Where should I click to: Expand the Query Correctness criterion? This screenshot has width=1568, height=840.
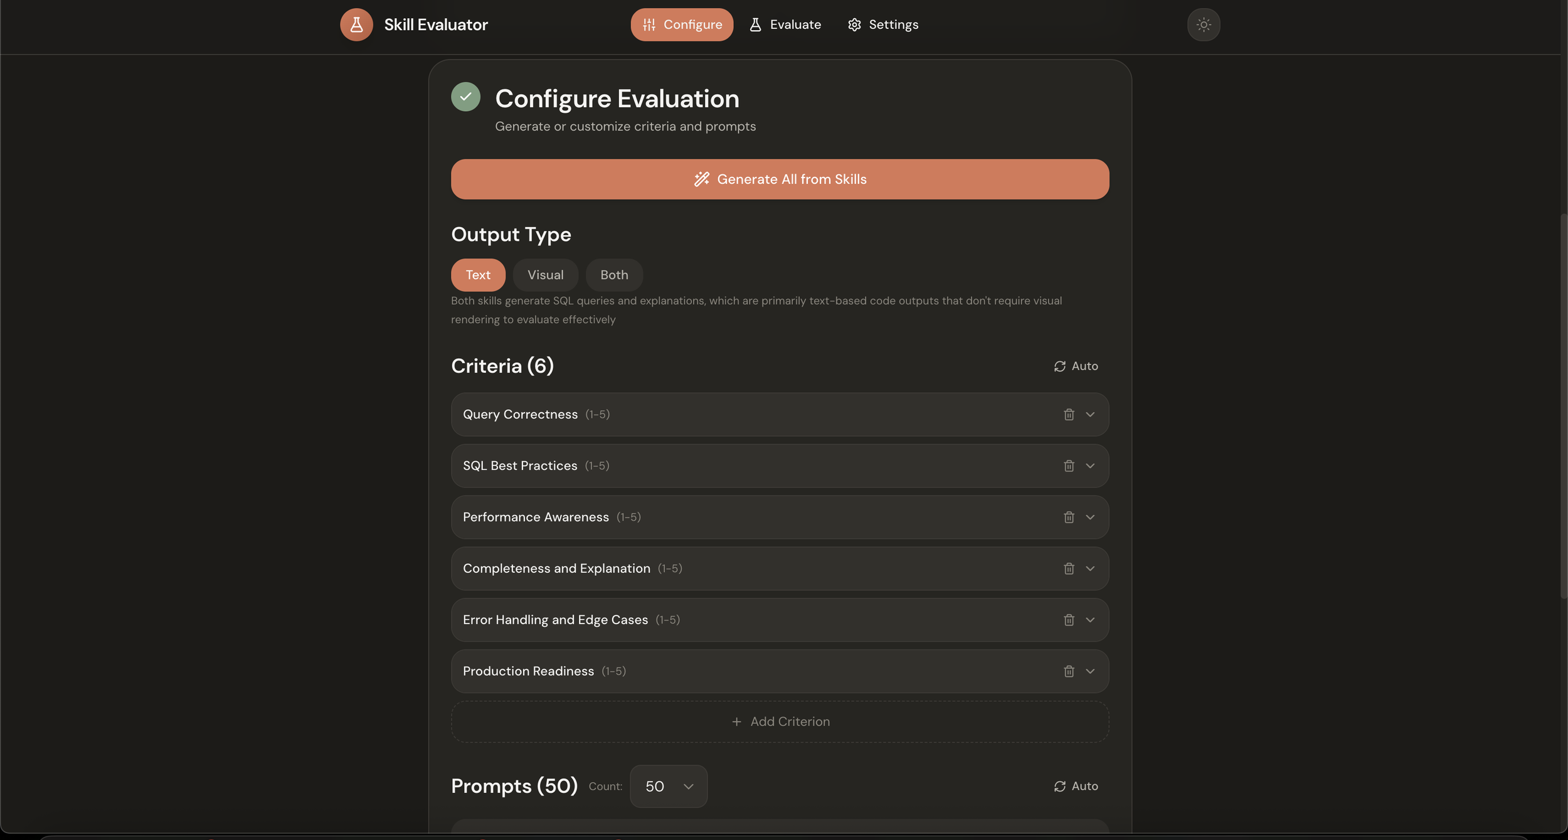click(x=1090, y=415)
